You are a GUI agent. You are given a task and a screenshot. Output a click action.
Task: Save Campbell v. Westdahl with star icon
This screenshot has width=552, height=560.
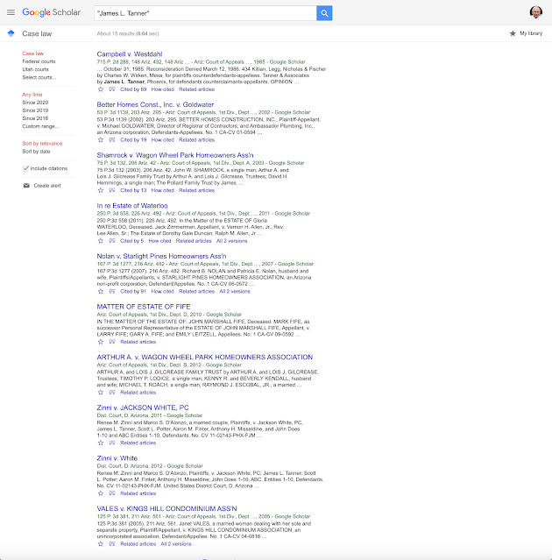click(x=101, y=89)
